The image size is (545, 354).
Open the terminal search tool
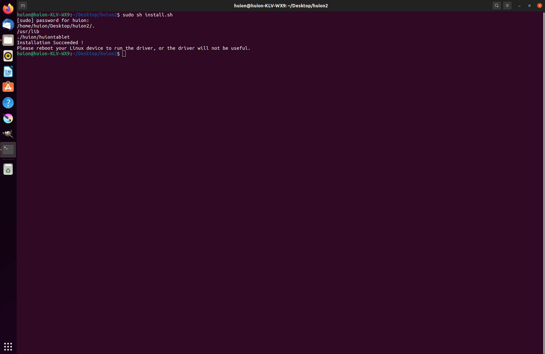496,6
